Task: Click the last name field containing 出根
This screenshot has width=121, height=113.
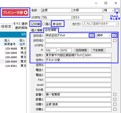Action: tap(56, 11)
